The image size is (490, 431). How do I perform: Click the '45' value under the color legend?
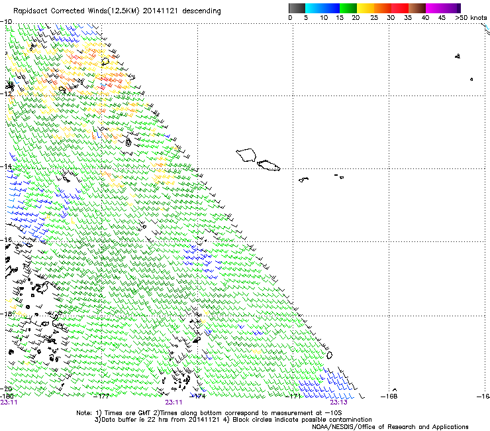point(442,18)
